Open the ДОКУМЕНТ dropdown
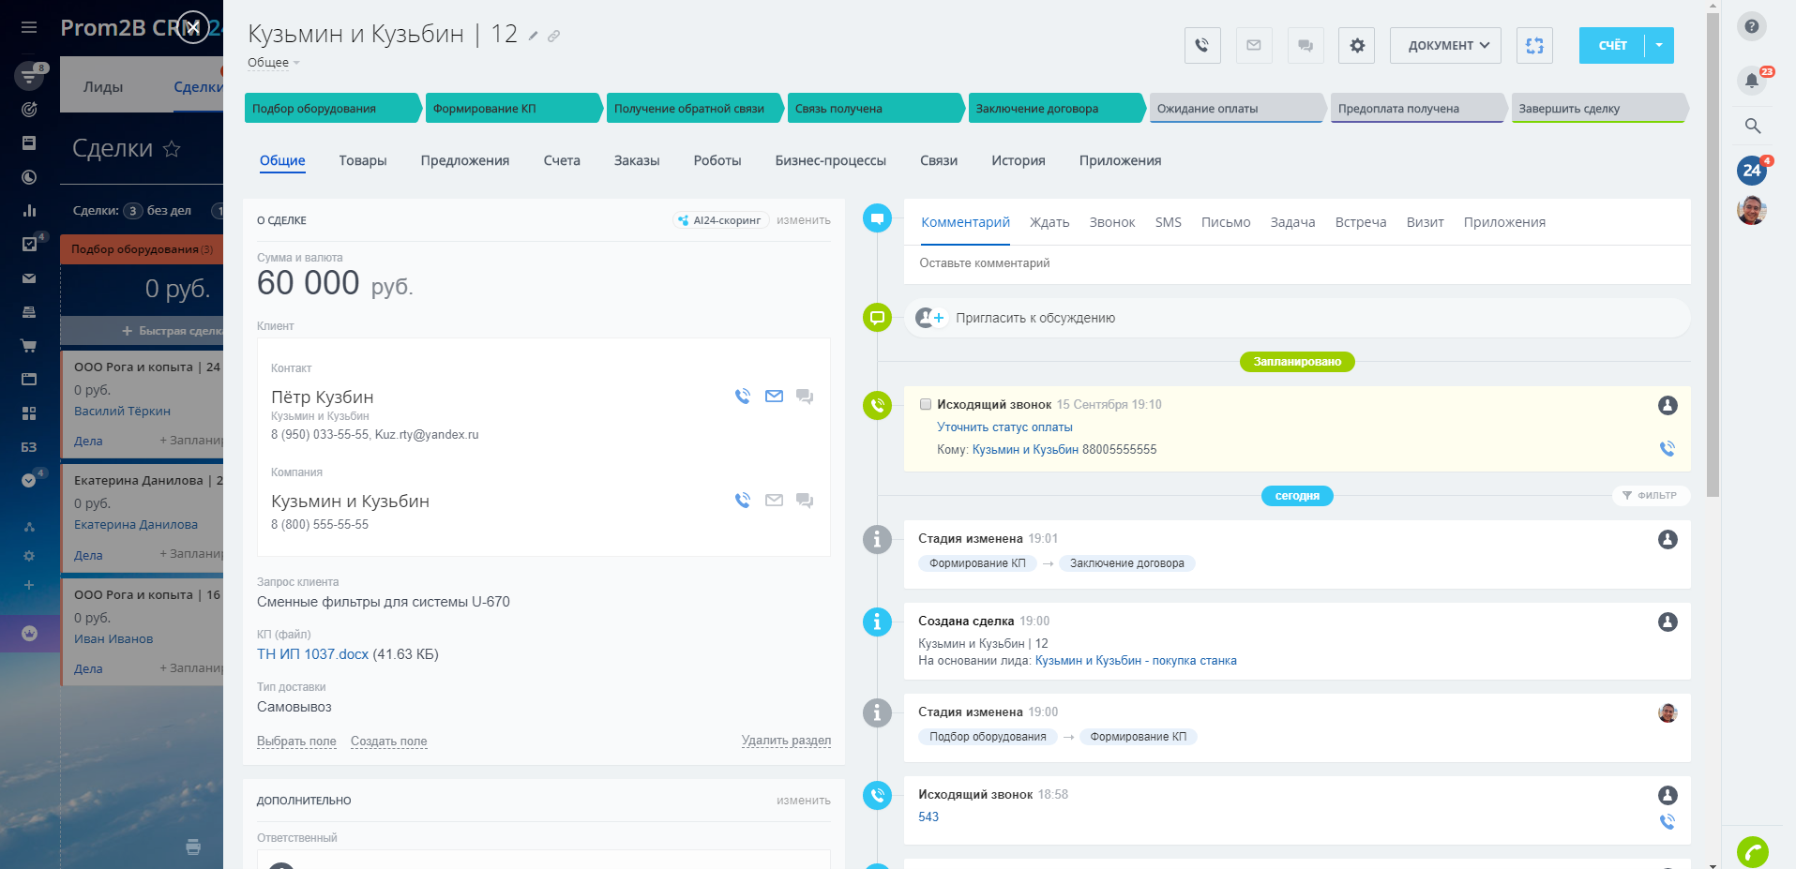This screenshot has width=1796, height=869. tap(1445, 45)
